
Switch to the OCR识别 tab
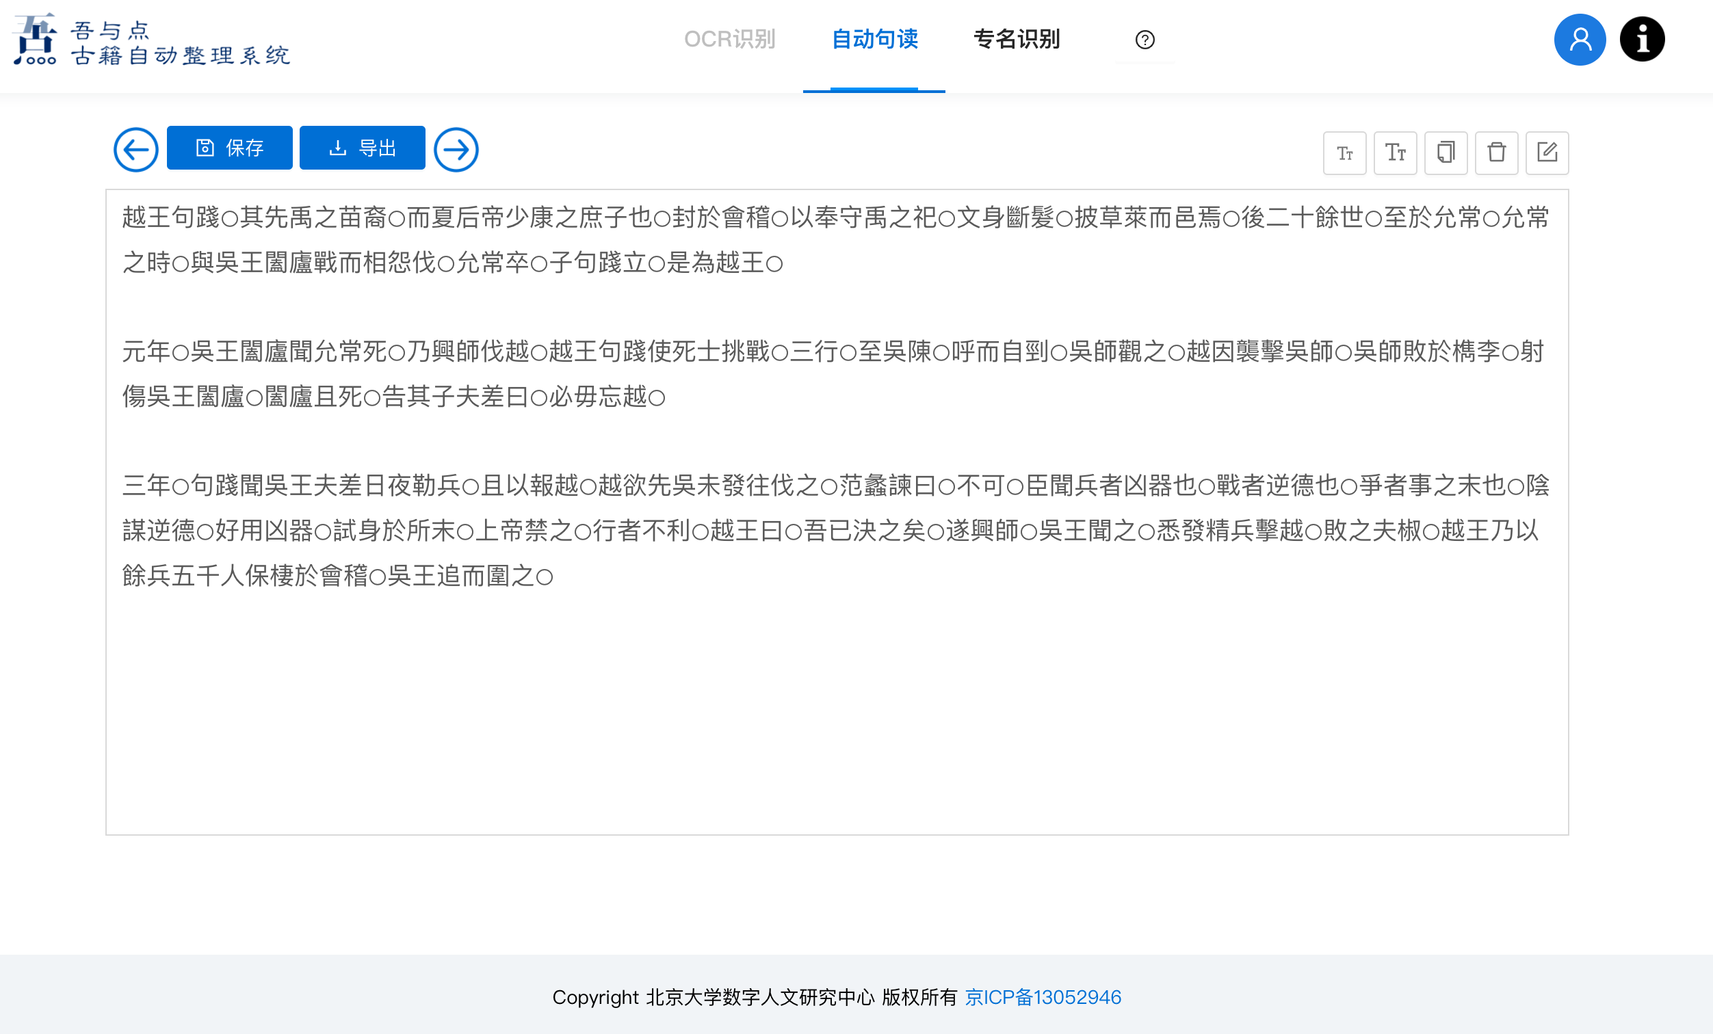(729, 40)
